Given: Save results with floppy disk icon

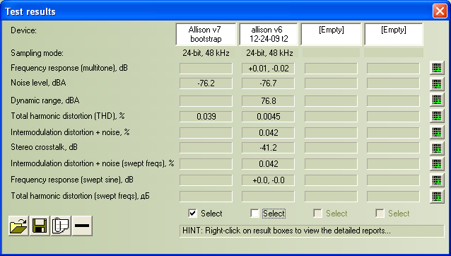Looking at the screenshot, I should (40, 226).
